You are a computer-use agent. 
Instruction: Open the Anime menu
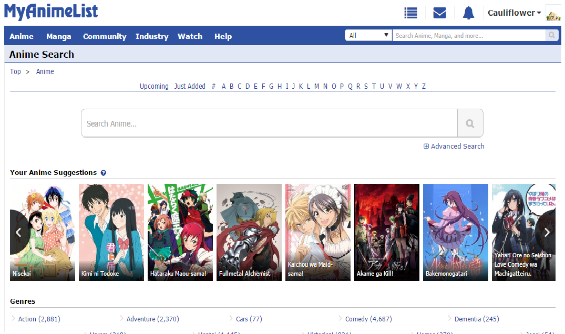(x=22, y=36)
